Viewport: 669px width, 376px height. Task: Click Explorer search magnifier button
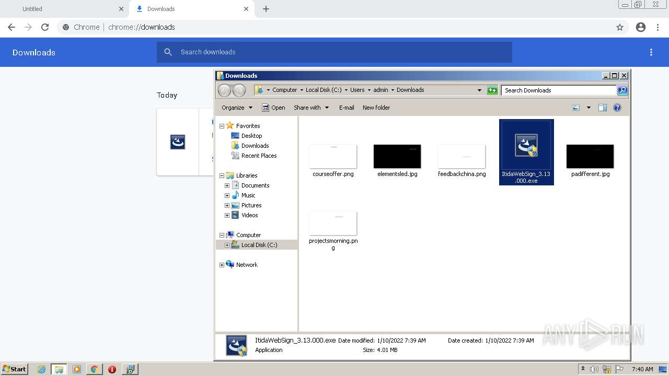(622, 90)
